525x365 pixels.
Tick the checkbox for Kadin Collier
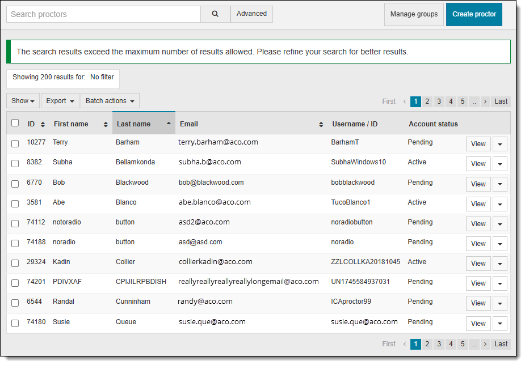(15, 263)
